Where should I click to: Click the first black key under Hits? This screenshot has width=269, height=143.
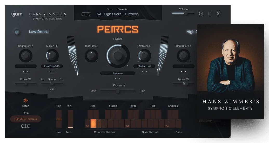click(90, 114)
